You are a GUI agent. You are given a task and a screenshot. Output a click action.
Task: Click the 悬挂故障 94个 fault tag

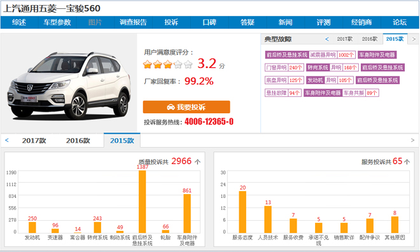click(x=283, y=93)
